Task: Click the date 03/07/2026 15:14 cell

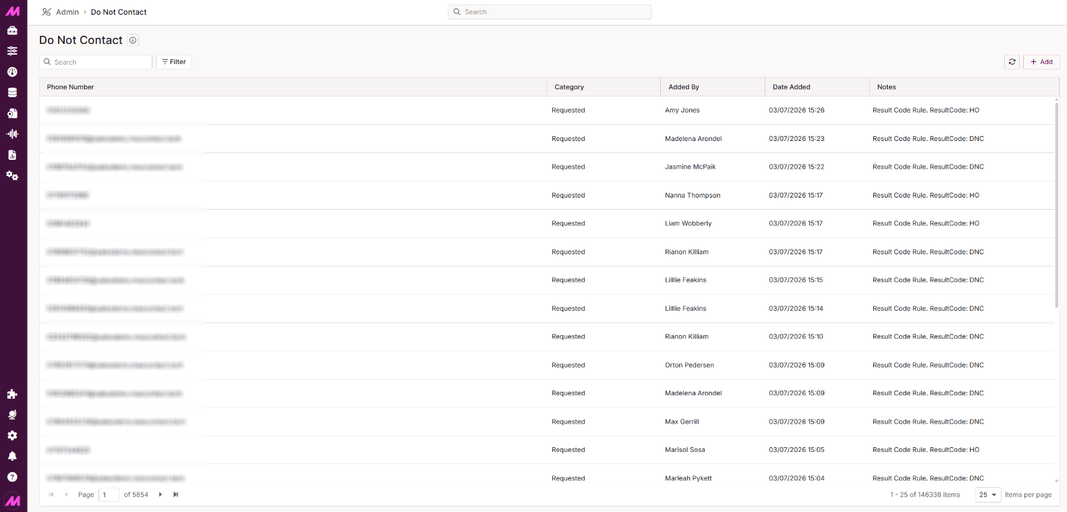Action: (x=796, y=308)
